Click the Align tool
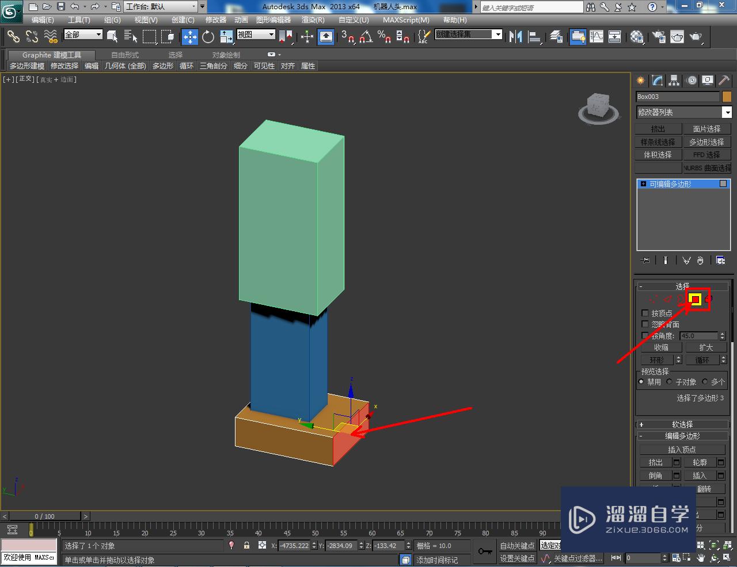 (535, 36)
